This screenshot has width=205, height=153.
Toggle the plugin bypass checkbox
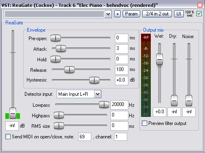point(199,14)
